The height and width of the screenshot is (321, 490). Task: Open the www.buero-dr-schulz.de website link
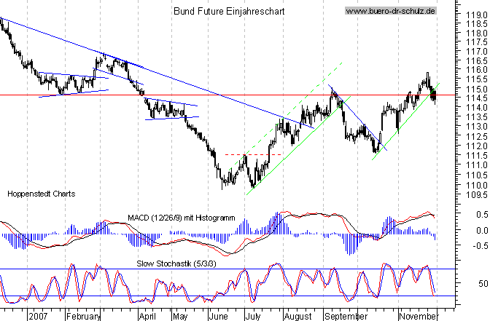click(391, 11)
